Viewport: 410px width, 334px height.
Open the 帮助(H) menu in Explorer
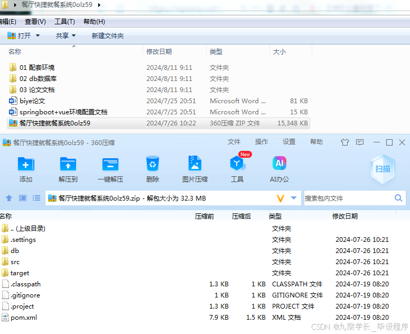(x=94, y=22)
